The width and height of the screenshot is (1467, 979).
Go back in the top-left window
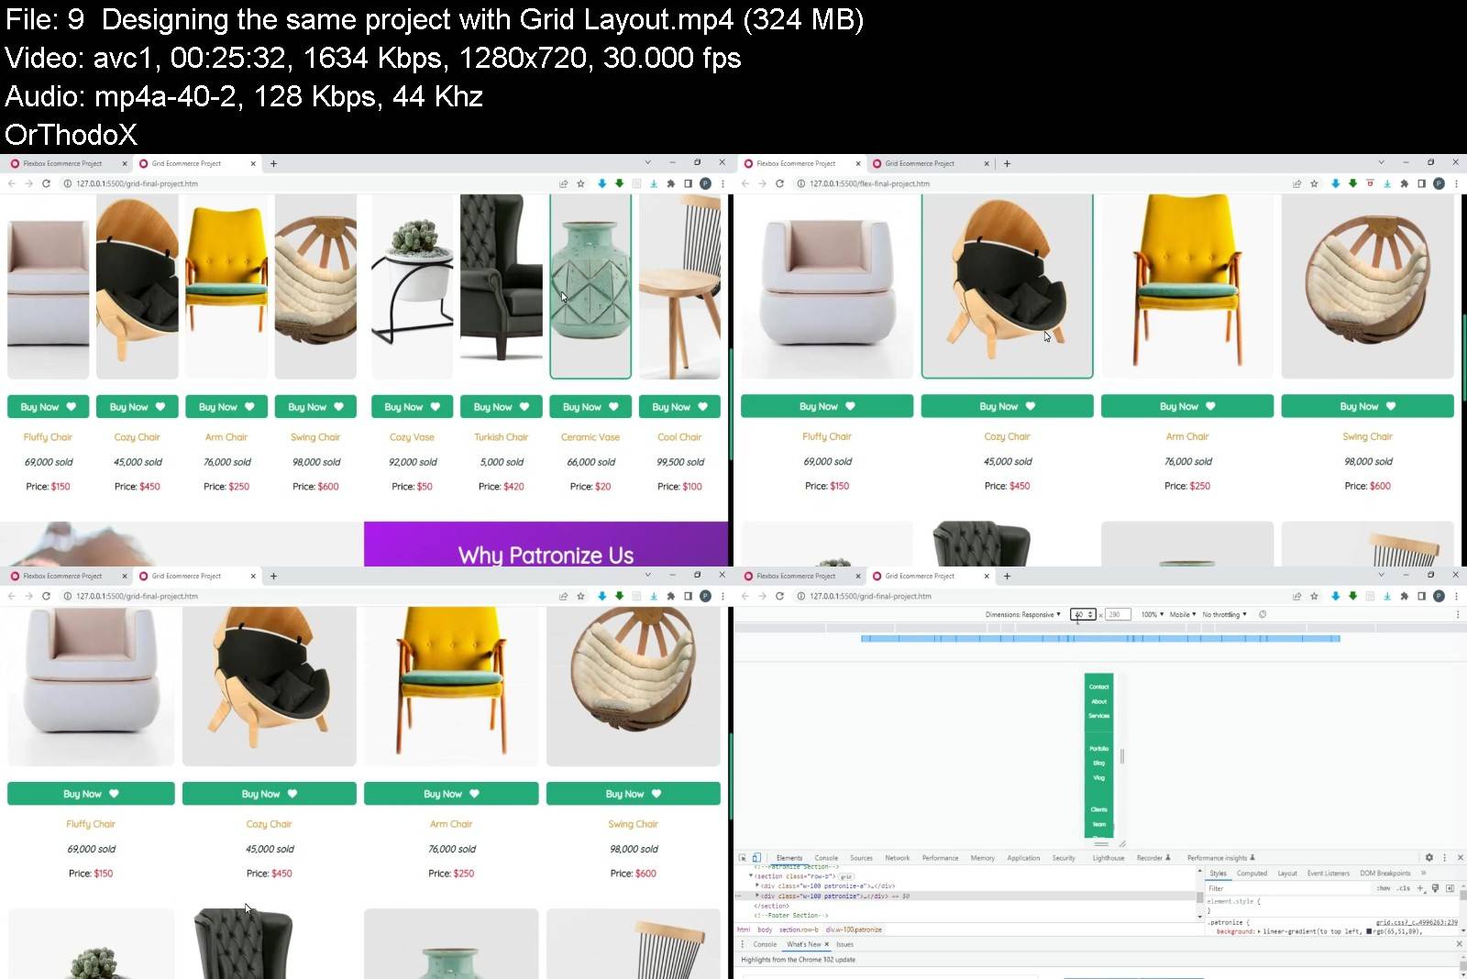11,183
